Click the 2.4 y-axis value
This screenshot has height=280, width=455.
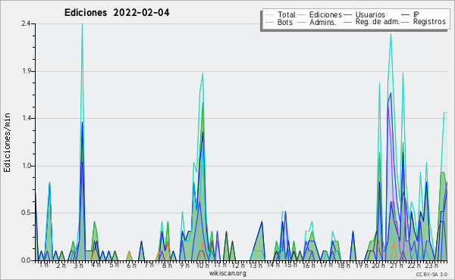tap(26, 23)
